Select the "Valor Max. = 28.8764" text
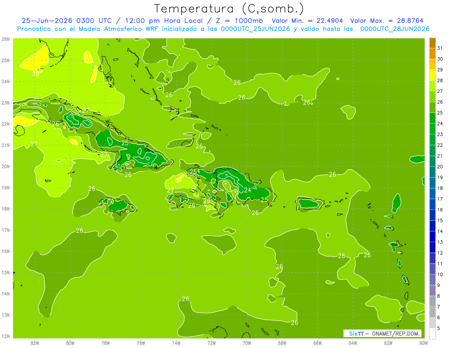The width and height of the screenshot is (450, 348). pyautogui.click(x=387, y=21)
